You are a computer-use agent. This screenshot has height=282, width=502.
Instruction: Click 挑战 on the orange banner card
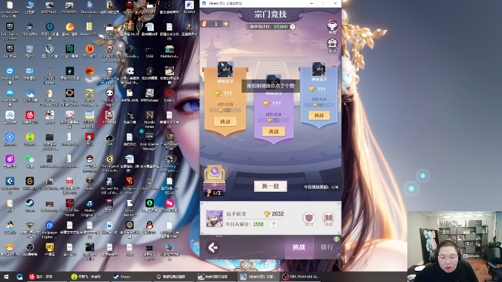pyautogui.click(x=225, y=122)
